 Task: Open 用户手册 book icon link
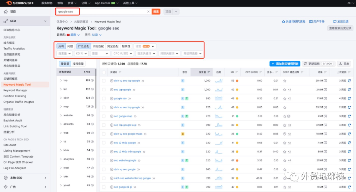(317, 21)
